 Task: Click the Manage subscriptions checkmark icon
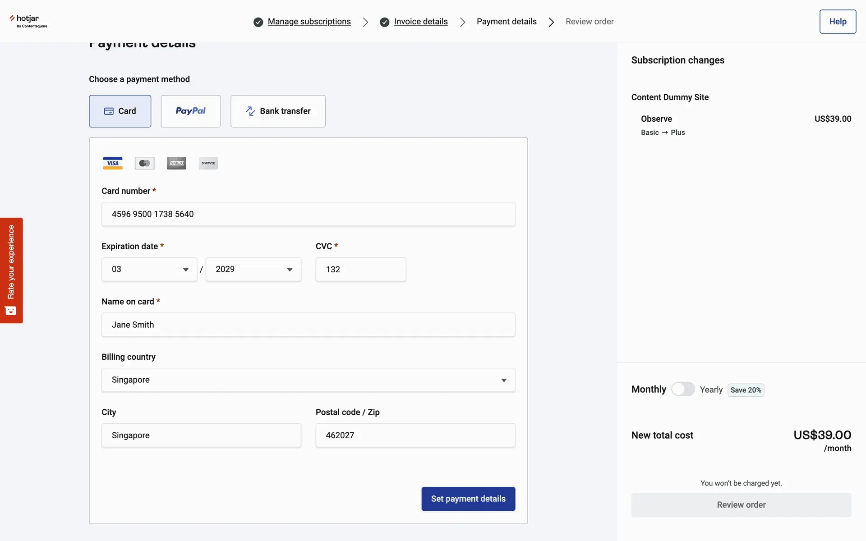coord(258,22)
